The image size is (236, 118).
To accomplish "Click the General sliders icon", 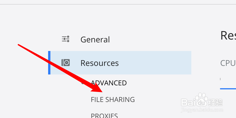I will pyautogui.click(x=66, y=39).
